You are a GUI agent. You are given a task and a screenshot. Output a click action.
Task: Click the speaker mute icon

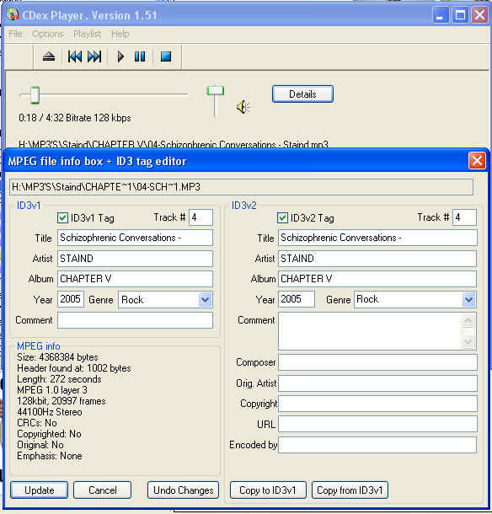tap(243, 107)
